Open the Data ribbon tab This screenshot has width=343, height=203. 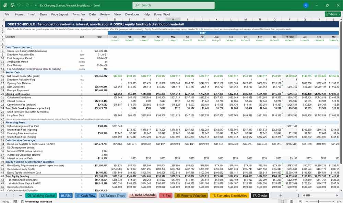pos(92,14)
